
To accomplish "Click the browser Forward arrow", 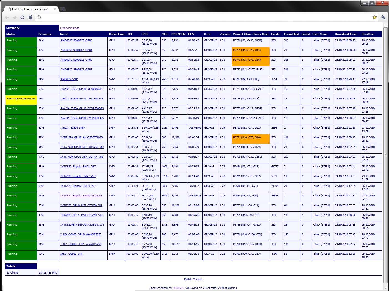I will (x=14, y=17).
